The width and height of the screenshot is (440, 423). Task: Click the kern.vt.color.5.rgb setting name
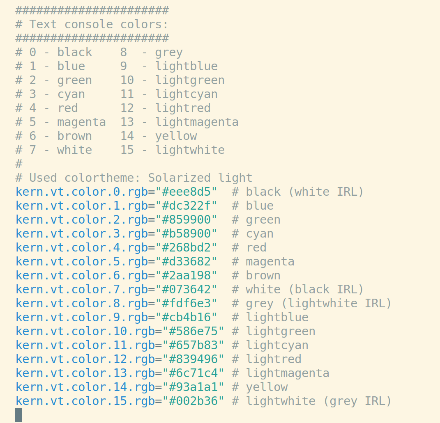point(82,262)
